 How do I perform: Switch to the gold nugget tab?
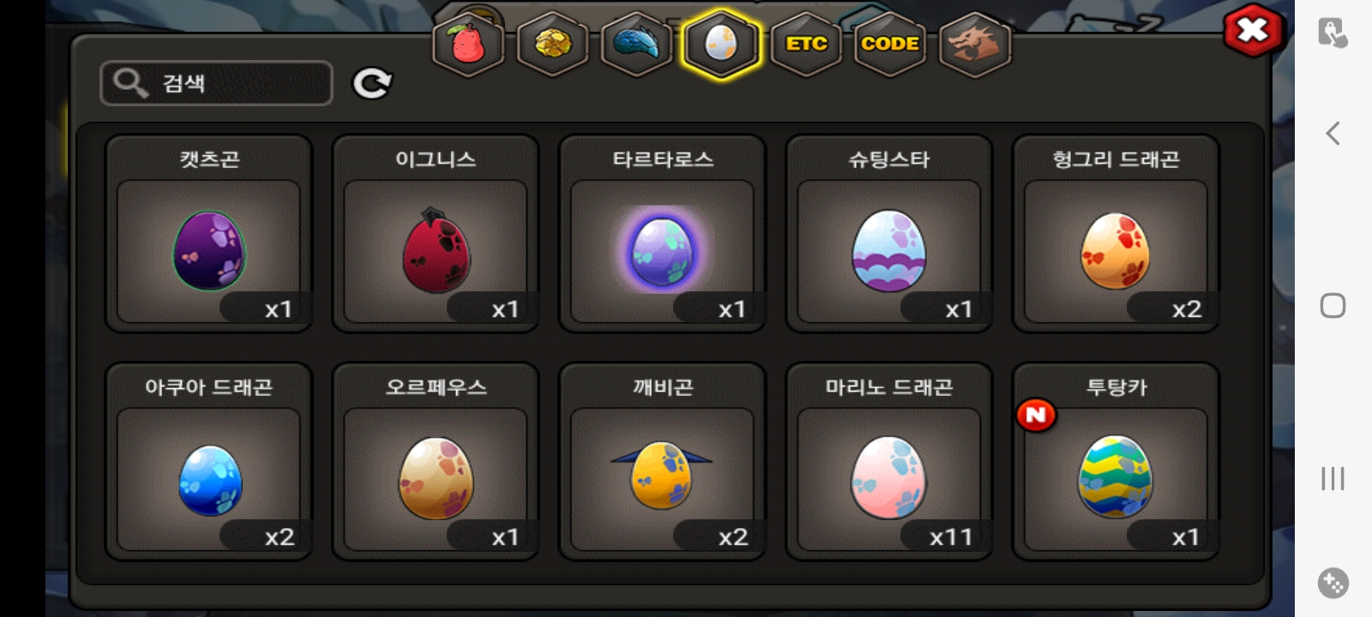[552, 44]
